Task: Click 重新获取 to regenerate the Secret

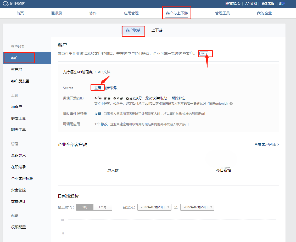Action: click(x=111, y=88)
